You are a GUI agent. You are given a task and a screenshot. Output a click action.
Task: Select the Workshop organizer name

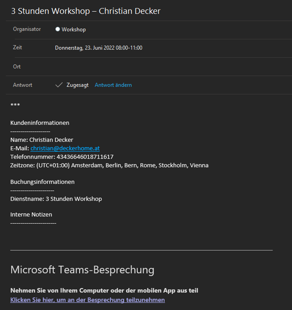click(74, 29)
